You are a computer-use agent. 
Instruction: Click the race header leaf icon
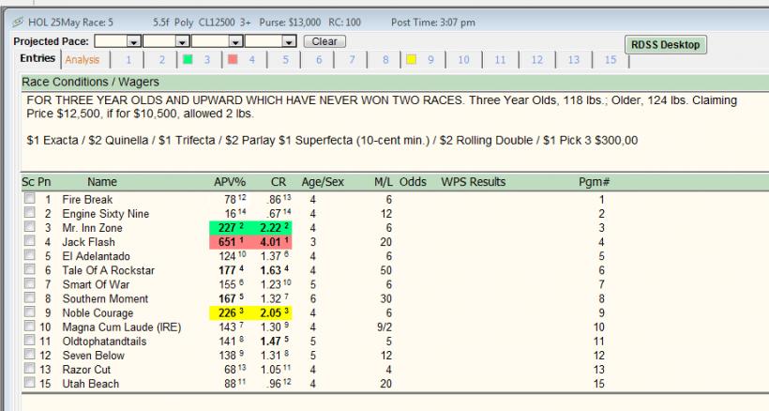click(x=18, y=23)
